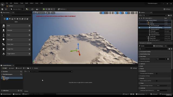
Task: Open the Details property matrix grid icon
Action: 169,49
